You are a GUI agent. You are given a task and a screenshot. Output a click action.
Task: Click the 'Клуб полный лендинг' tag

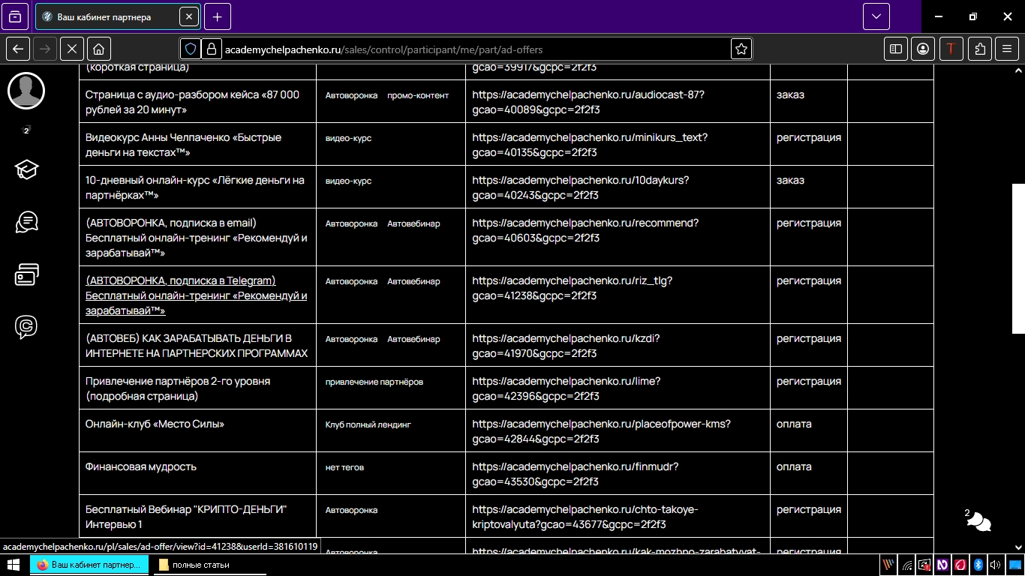click(x=368, y=424)
